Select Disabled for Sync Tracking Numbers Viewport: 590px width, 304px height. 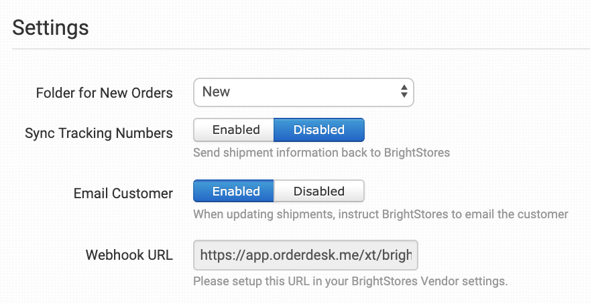(318, 130)
